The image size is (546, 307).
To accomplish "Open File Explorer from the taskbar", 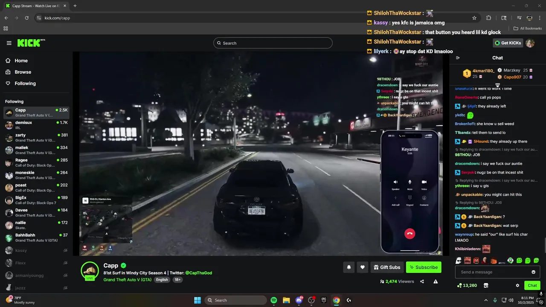I will pyautogui.click(x=286, y=300).
